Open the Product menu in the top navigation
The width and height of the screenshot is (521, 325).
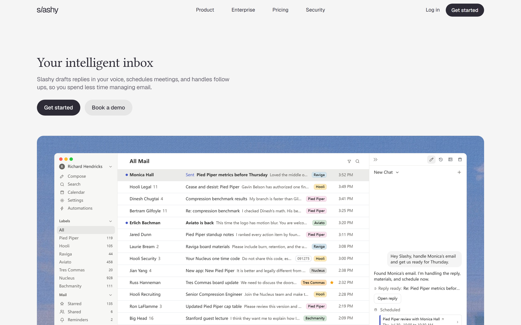point(205,10)
